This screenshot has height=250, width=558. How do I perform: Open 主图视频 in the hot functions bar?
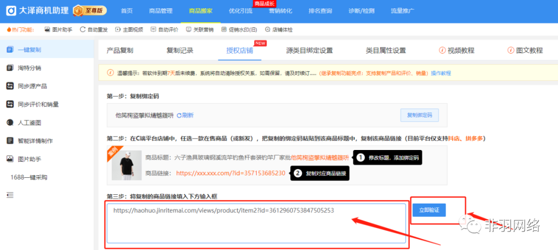129,29
